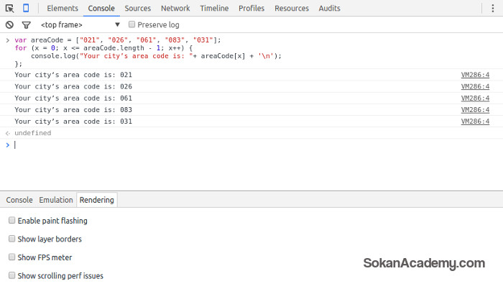Switch to drawer Console tab

point(19,200)
